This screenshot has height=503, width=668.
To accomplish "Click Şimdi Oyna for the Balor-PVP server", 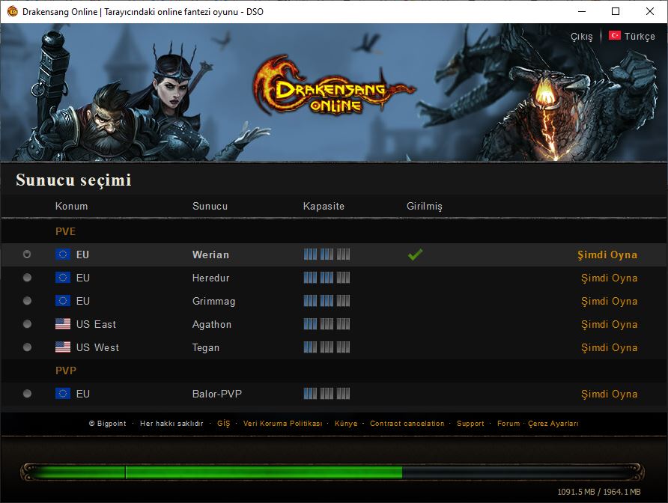I will tap(609, 394).
